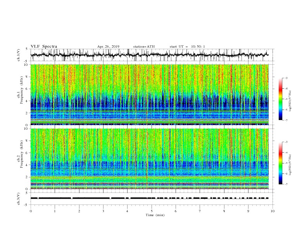Click the ch.3 black pulse trace
Image resolution: width=307 pixels, height=237 pixels.
pos(150,198)
